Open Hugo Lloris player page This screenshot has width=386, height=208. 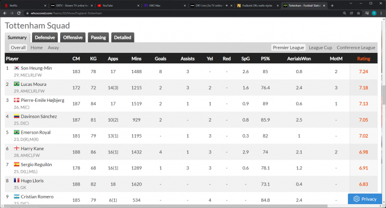tap(32, 180)
